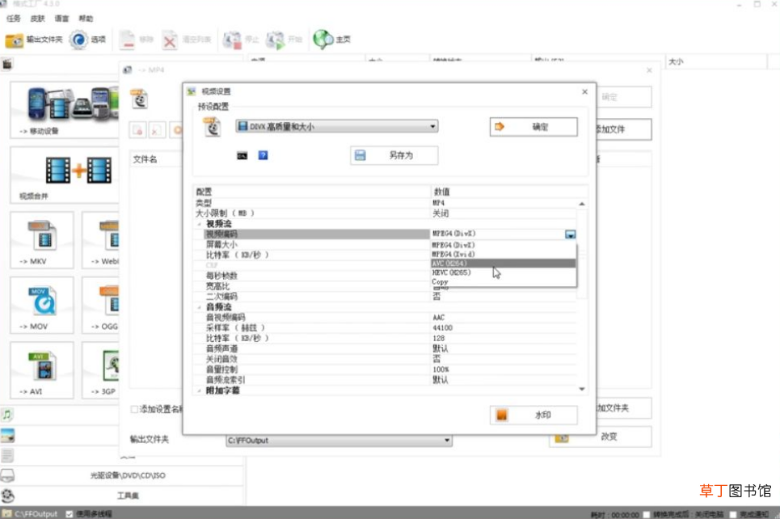Viewport: 780px width, 519px height.
Task: Open the picture category icon
Action: point(7,436)
